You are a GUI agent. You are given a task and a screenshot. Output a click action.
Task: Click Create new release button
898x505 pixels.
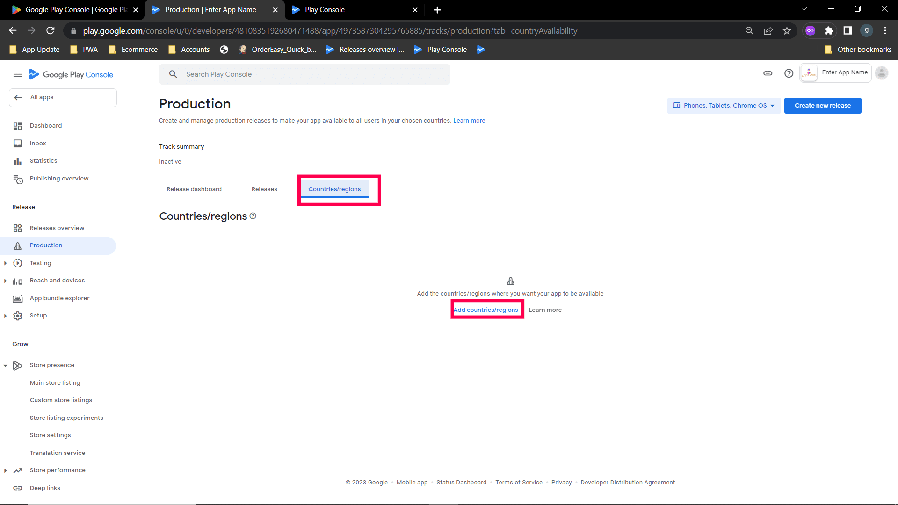822,106
